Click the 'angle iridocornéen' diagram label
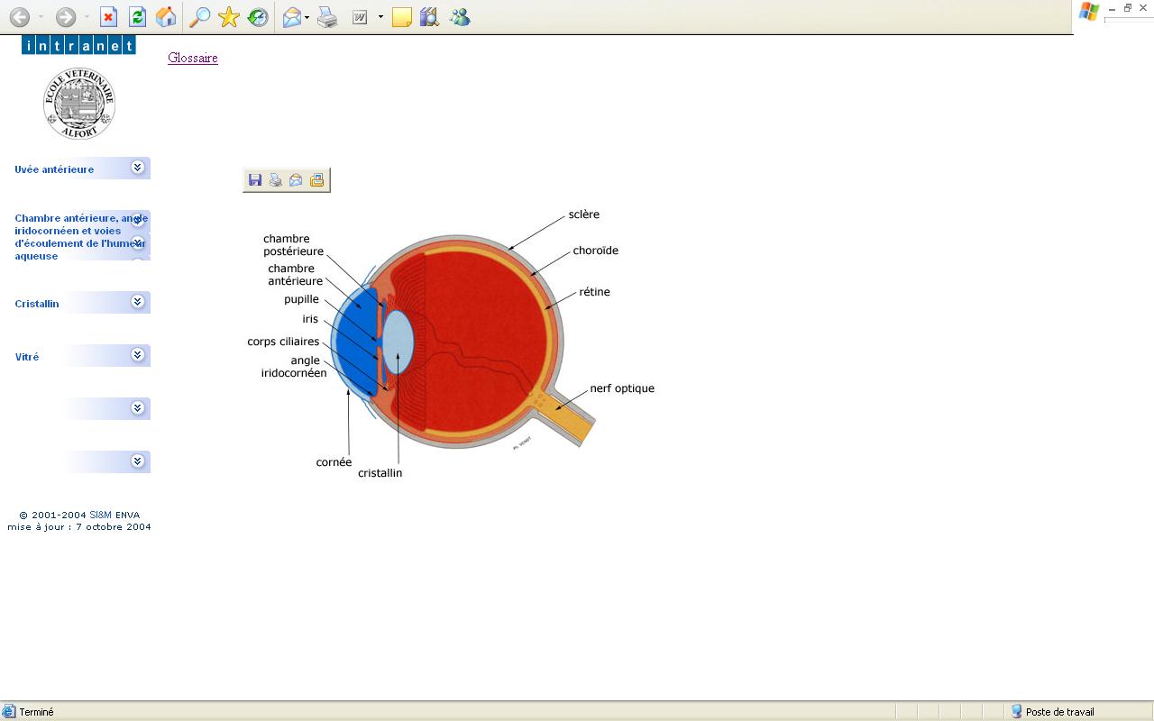Image resolution: width=1154 pixels, height=721 pixels. pyautogui.click(x=294, y=367)
